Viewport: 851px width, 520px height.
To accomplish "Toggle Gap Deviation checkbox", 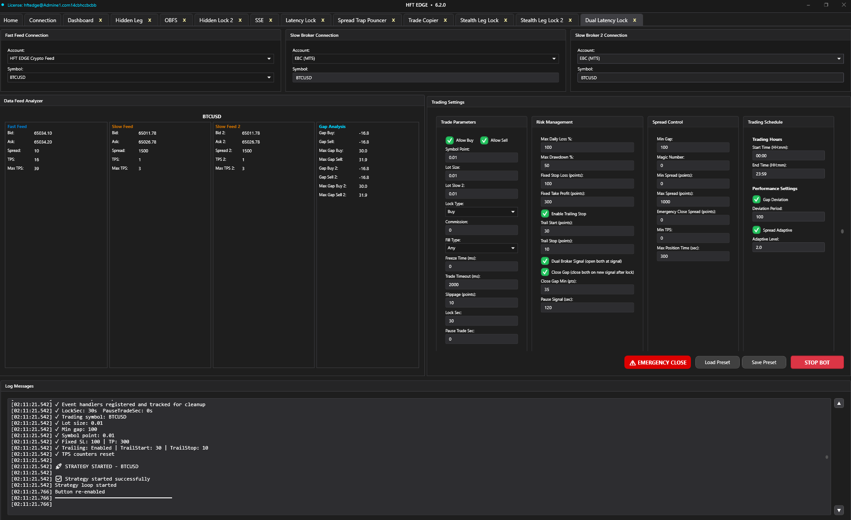I will click(x=756, y=200).
